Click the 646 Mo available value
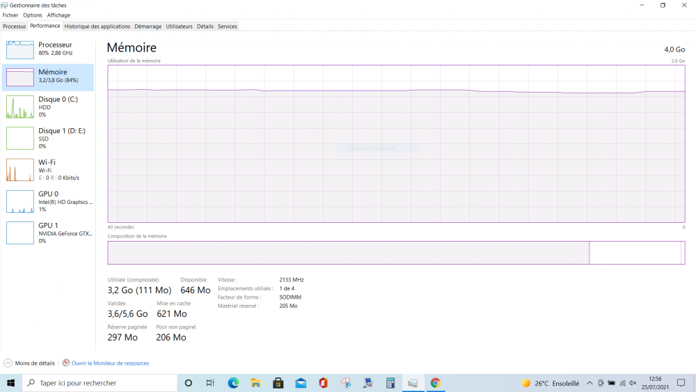 [x=196, y=290]
